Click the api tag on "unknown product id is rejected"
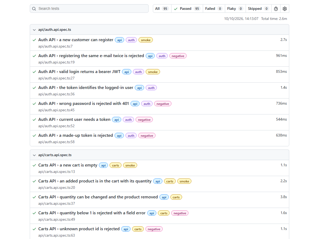Screen dimensions: 319x239 pos(126,229)
